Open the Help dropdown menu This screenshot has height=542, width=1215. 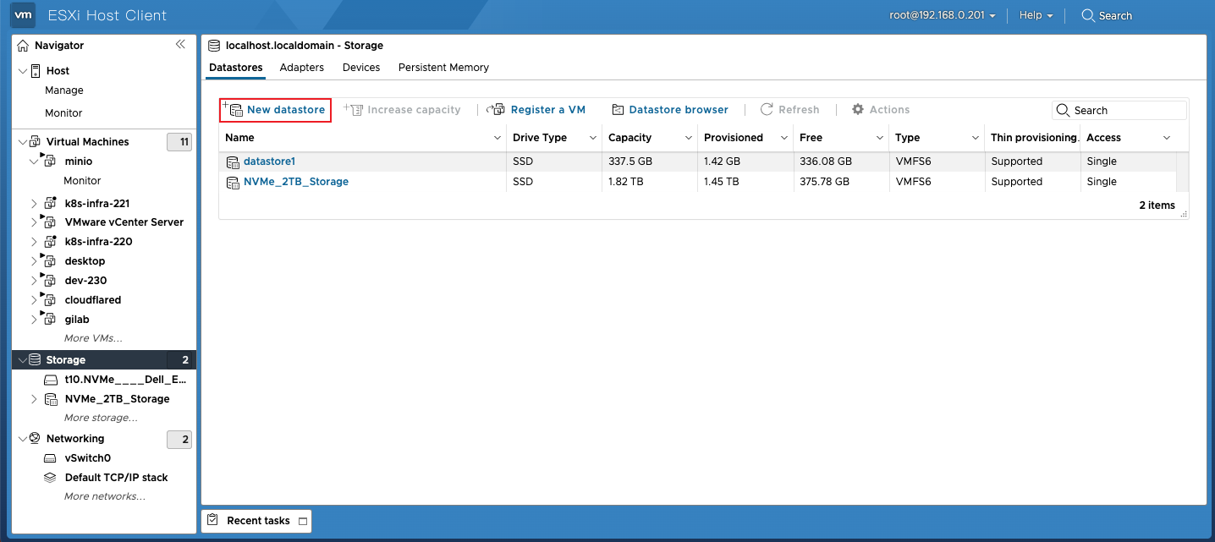click(x=1036, y=15)
